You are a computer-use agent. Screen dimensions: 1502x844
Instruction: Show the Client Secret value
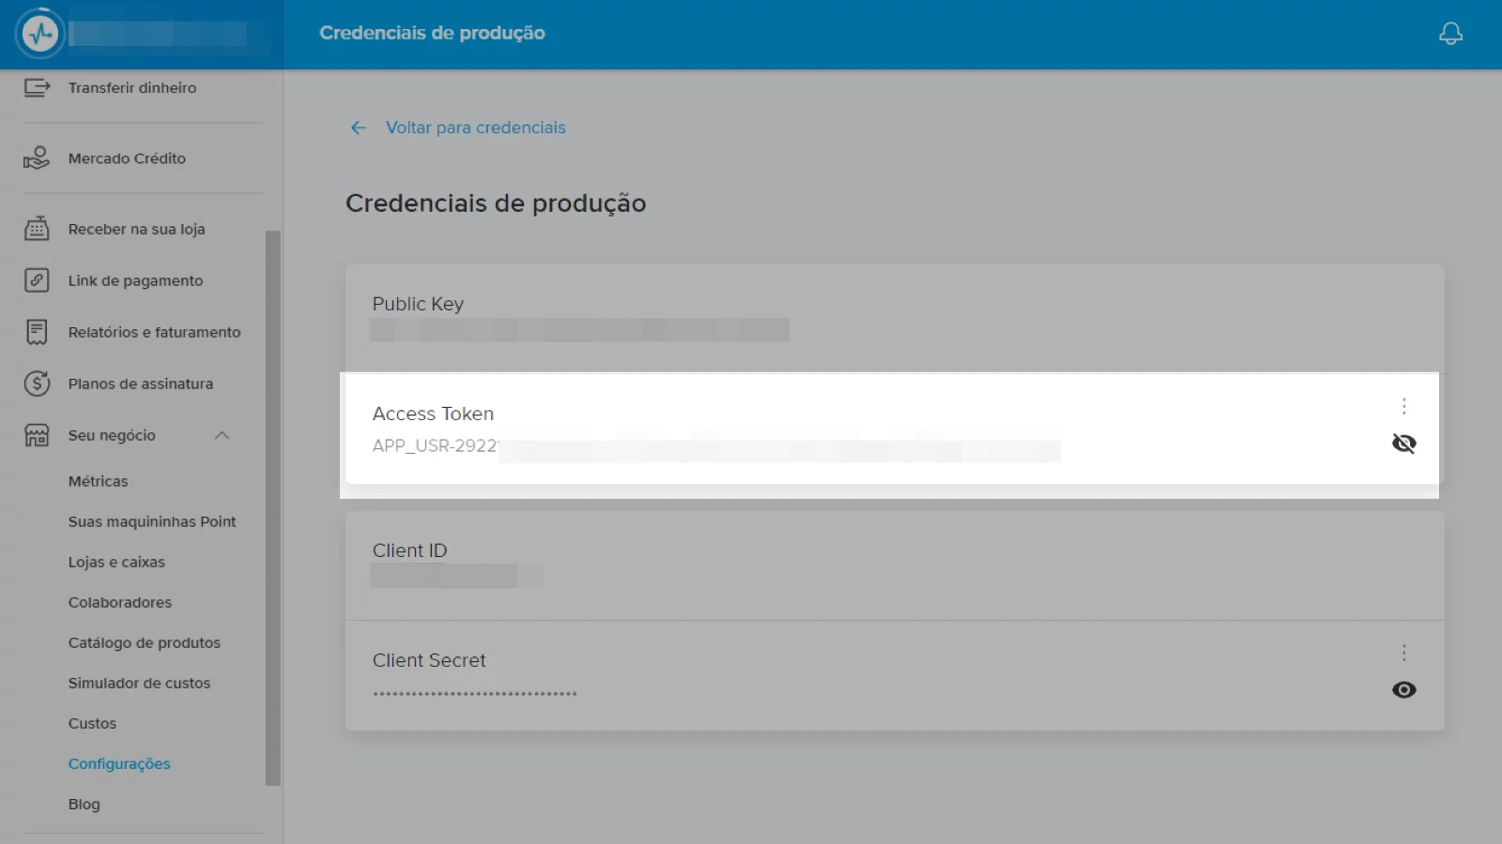pyautogui.click(x=1403, y=690)
